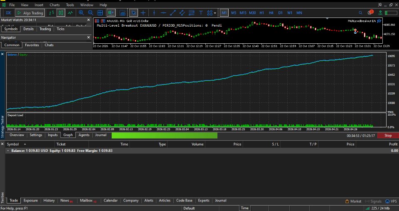Click the Balance legend label on graph
This screenshot has width=399, height=211.
click(x=12, y=55)
